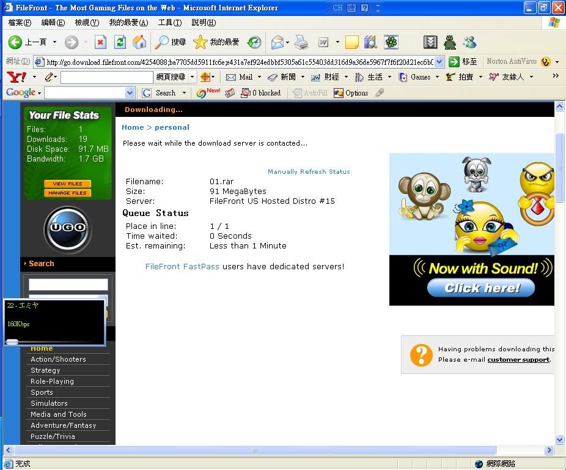The width and height of the screenshot is (566, 470).
Task: Open Media and Tools category
Action: coord(59,414)
